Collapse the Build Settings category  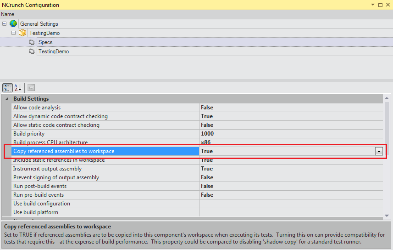tap(6, 99)
